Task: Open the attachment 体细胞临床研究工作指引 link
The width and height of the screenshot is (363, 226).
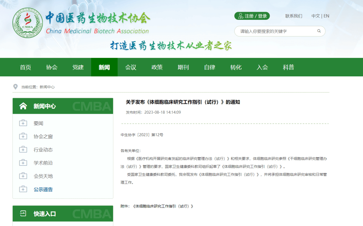Action: pos(163,206)
